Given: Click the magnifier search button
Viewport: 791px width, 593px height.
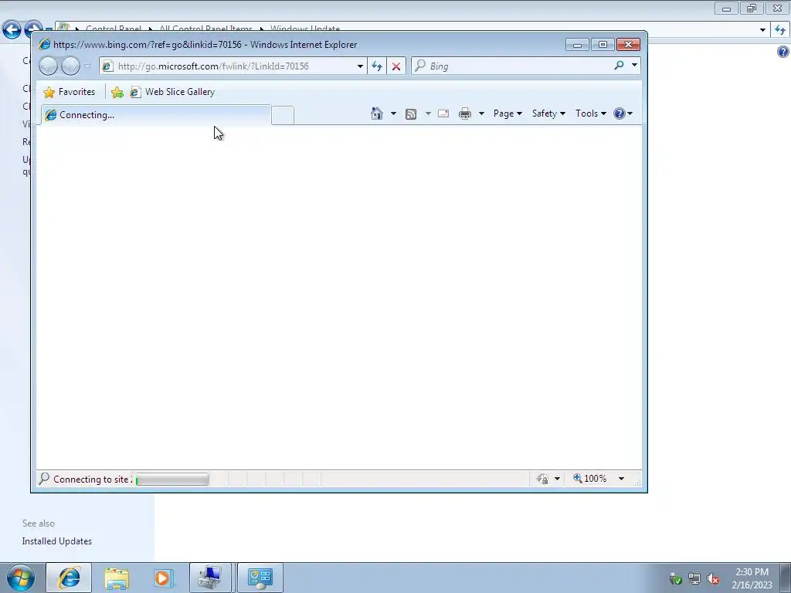Looking at the screenshot, I should 619,66.
